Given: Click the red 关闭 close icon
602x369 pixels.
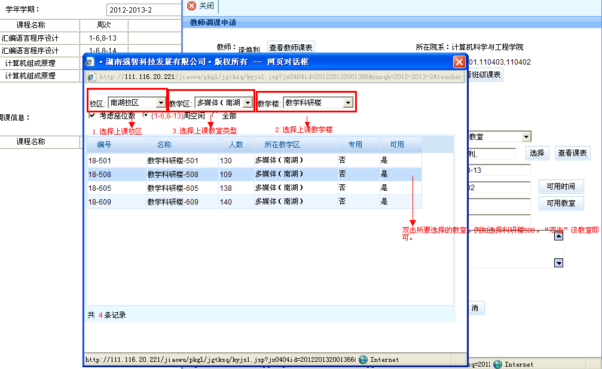Looking at the screenshot, I should tap(191, 6).
